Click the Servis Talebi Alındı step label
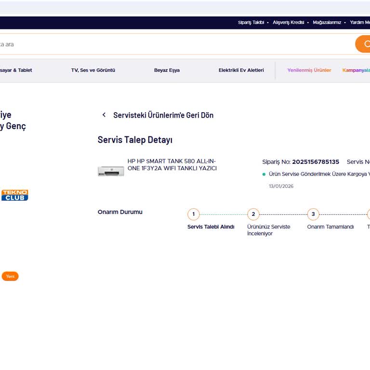370x370 pixels. point(211,227)
